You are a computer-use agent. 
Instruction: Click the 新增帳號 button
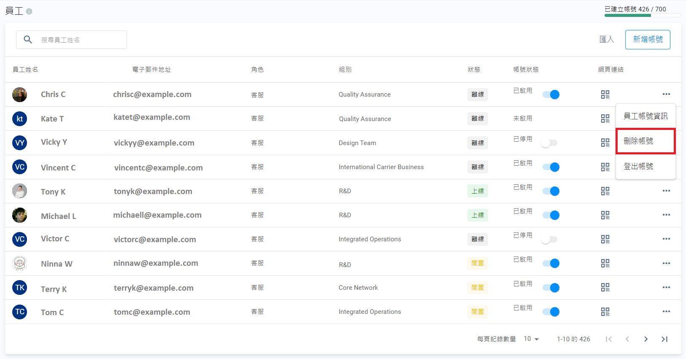coord(648,40)
